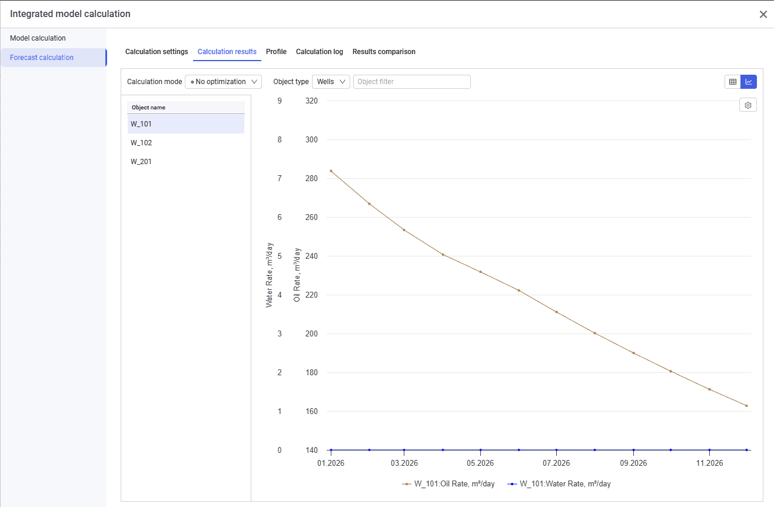Select well W_102 in the object list
The width and height of the screenshot is (774, 507).
click(x=186, y=143)
